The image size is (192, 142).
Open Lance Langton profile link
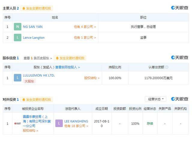[x=34, y=38]
